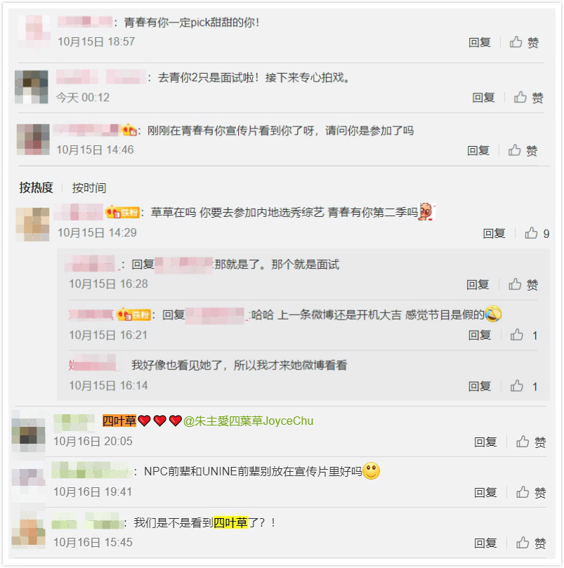Like the reply posted 10月15日 16:14
Viewport: 564px width, 568px height.
pos(524,386)
